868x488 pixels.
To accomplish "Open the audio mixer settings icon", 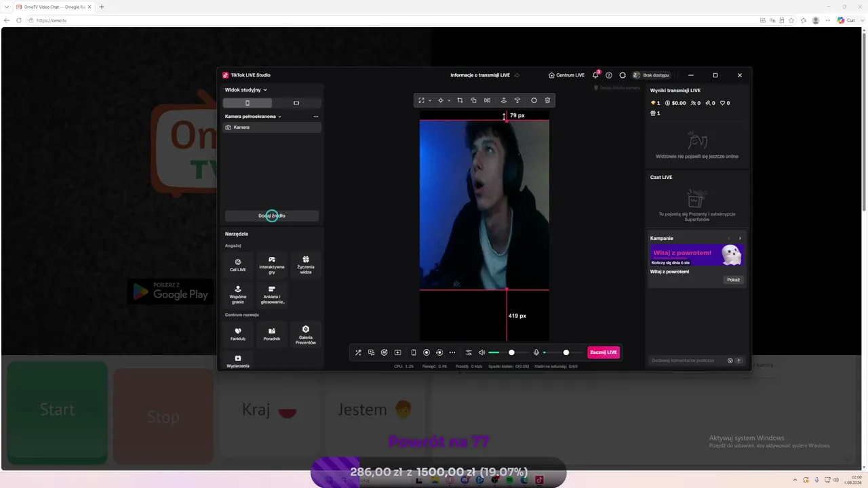I will tap(469, 352).
